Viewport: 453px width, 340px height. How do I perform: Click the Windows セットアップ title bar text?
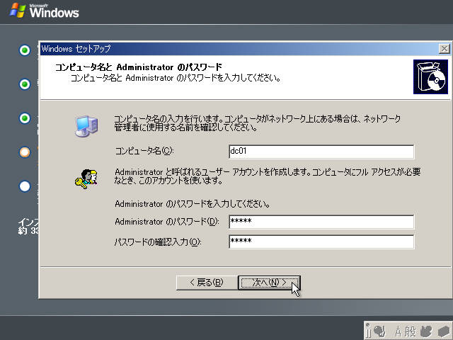76,49
